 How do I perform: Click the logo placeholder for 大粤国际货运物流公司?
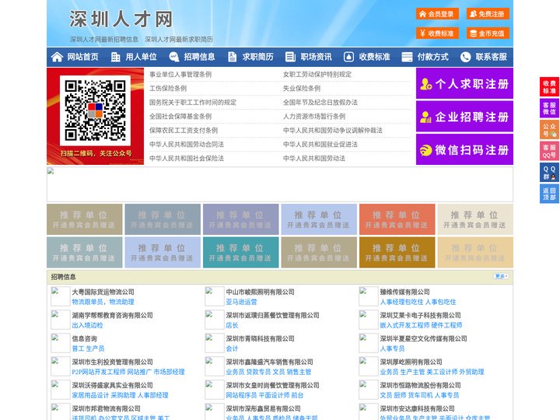pos(60,296)
